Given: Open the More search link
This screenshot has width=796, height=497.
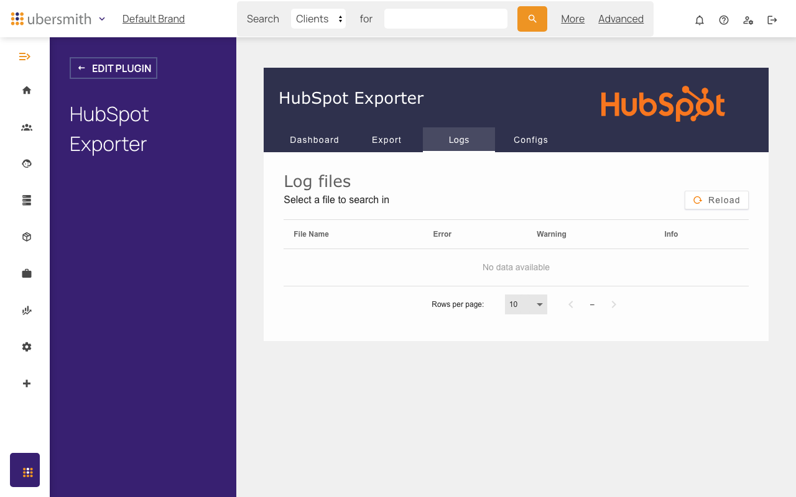Looking at the screenshot, I should [x=573, y=19].
